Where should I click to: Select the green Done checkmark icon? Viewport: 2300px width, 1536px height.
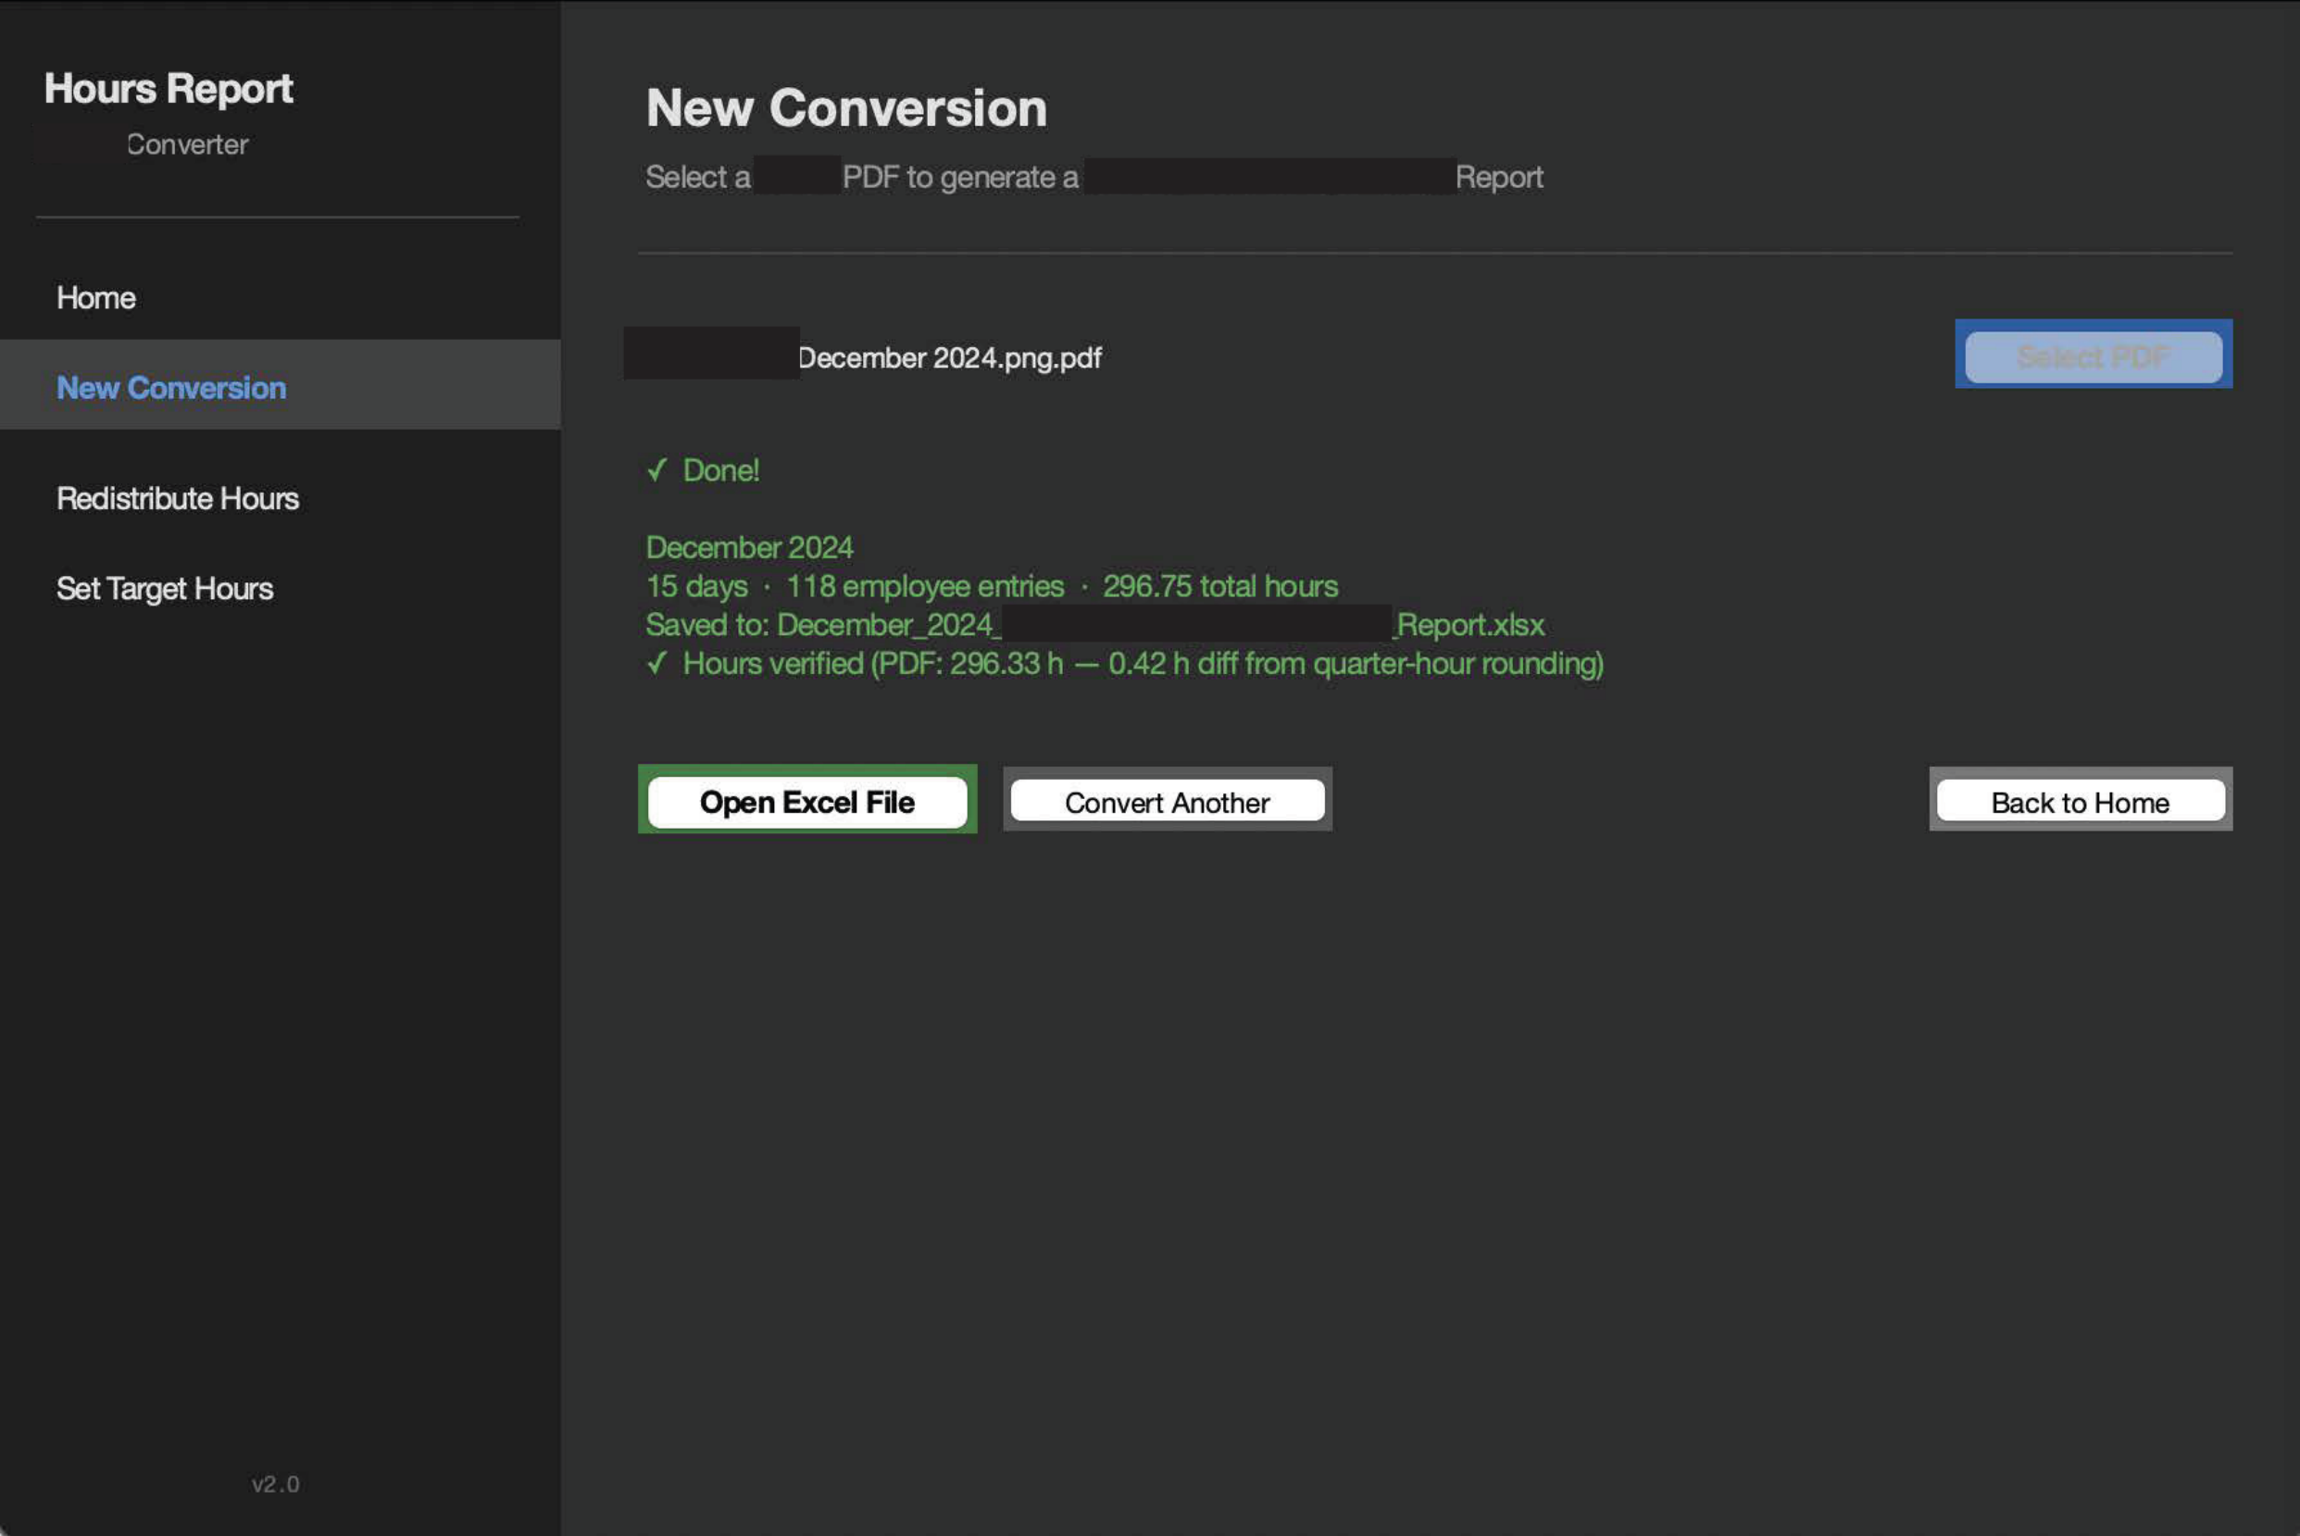[657, 471]
